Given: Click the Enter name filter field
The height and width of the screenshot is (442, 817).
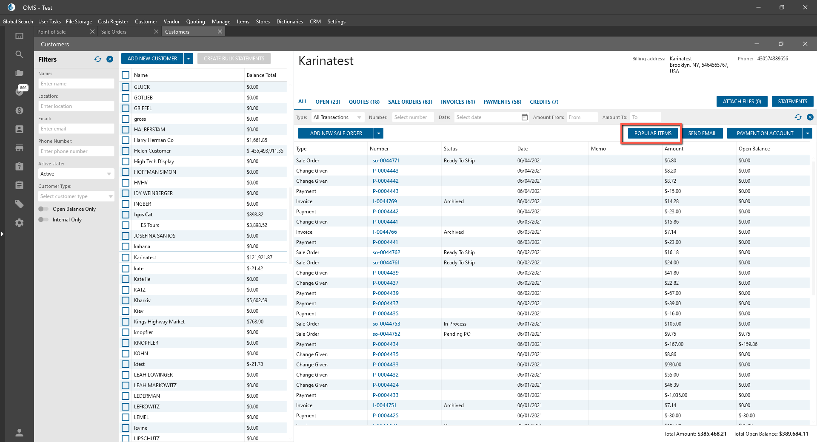Looking at the screenshot, I should [76, 84].
